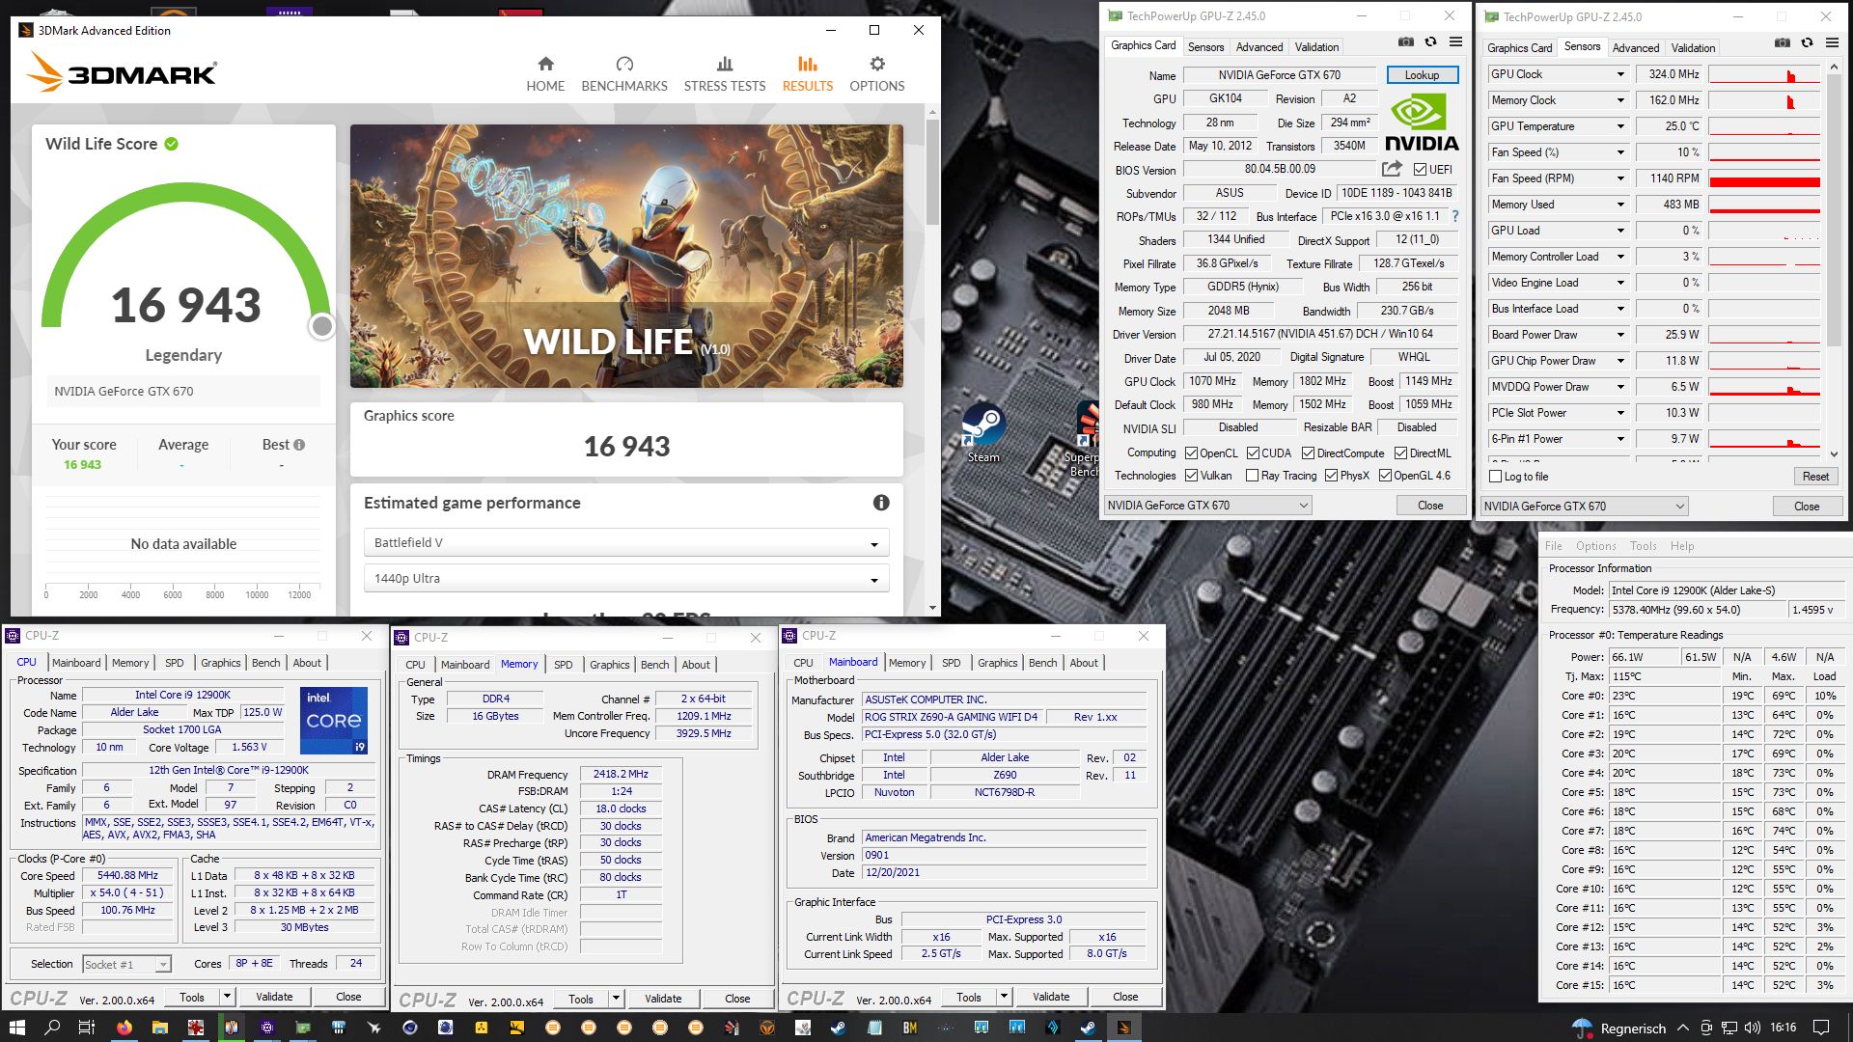Click Tools button in right CPU-Z window
This screenshot has height=1042, width=1853.
tap(969, 997)
